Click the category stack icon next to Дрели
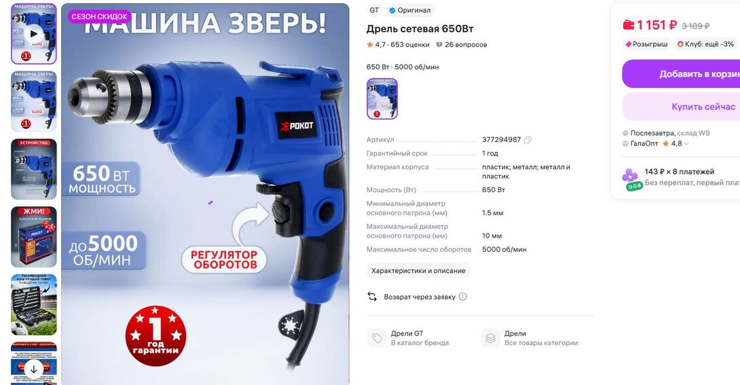The image size is (740, 385). click(x=490, y=338)
